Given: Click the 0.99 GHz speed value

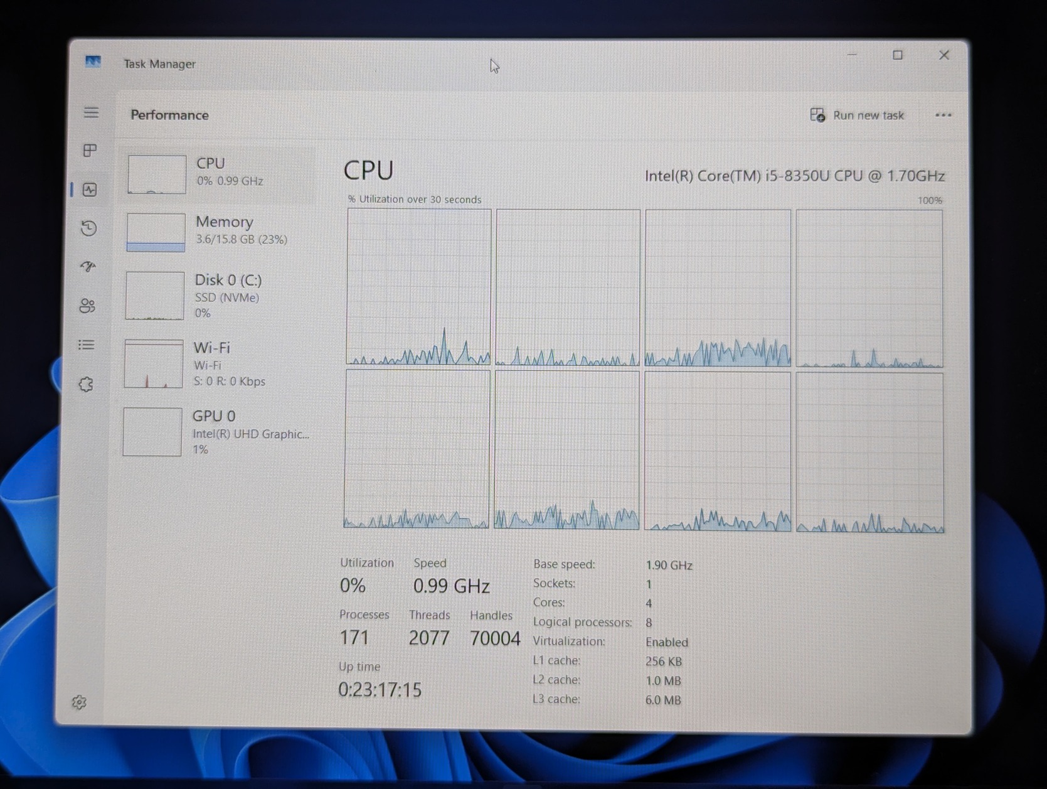Looking at the screenshot, I should pos(451,586).
